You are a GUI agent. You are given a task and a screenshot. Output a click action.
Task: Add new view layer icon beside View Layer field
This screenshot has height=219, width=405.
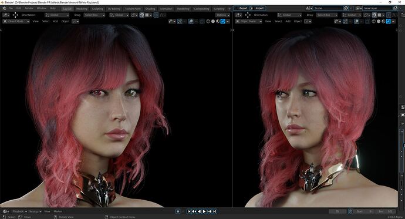396,8
